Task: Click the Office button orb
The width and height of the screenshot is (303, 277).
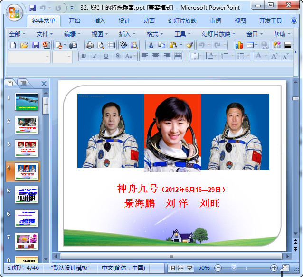Action: (x=14, y=12)
